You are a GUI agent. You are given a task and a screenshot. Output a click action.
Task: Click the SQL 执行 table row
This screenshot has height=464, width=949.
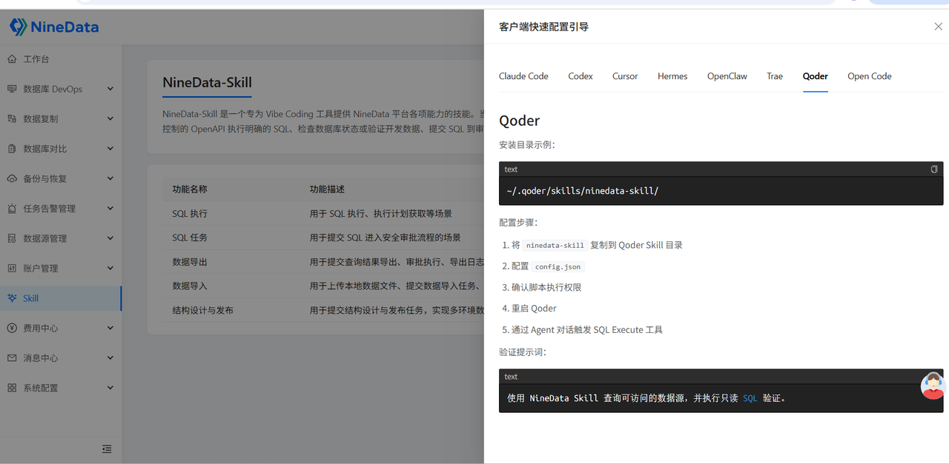click(323, 214)
